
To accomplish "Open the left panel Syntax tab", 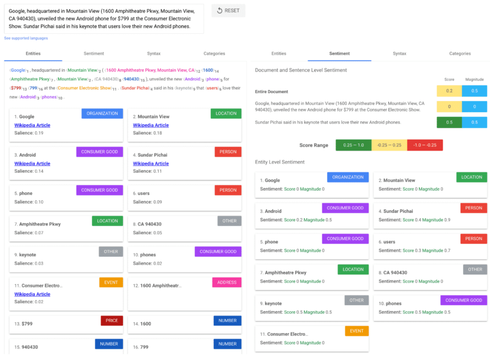I will (x=154, y=54).
